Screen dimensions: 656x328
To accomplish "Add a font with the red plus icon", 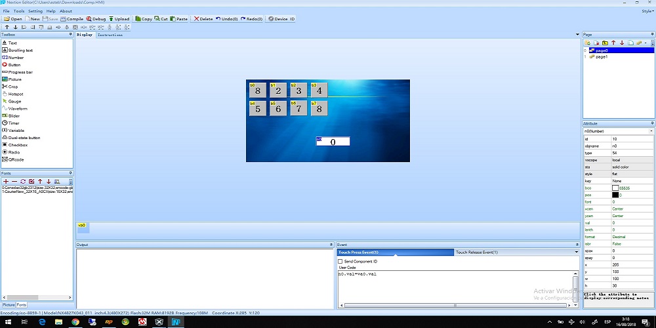I will point(6,182).
